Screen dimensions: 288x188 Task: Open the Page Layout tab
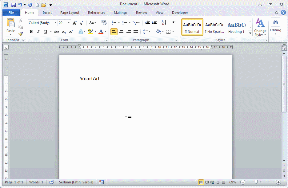point(70,13)
